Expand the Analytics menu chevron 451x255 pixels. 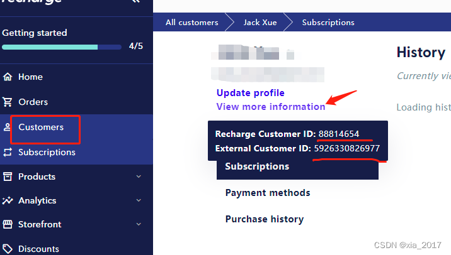[x=139, y=200]
